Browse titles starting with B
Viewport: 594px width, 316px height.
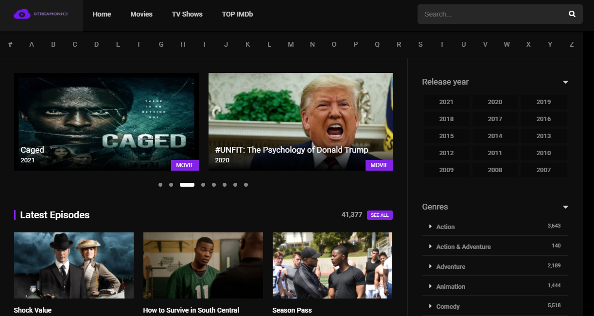tap(53, 44)
